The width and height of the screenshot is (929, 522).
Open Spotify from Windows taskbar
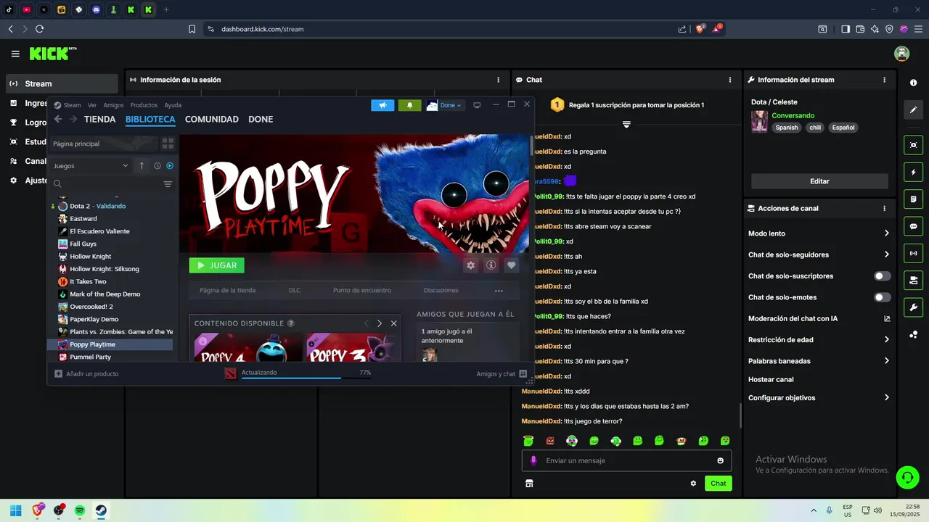(80, 510)
